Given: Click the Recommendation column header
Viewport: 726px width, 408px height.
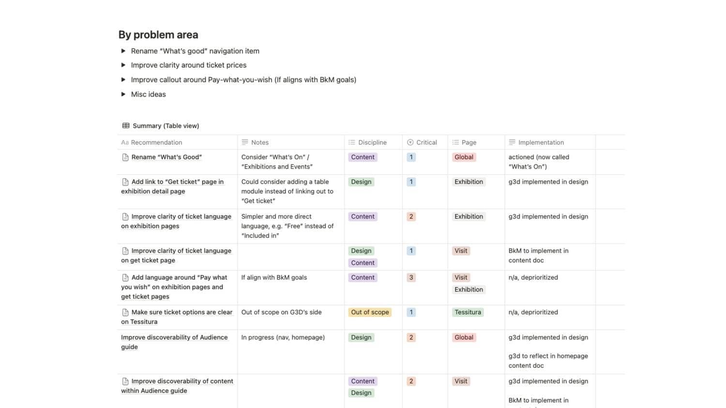Looking at the screenshot, I should coord(156,143).
